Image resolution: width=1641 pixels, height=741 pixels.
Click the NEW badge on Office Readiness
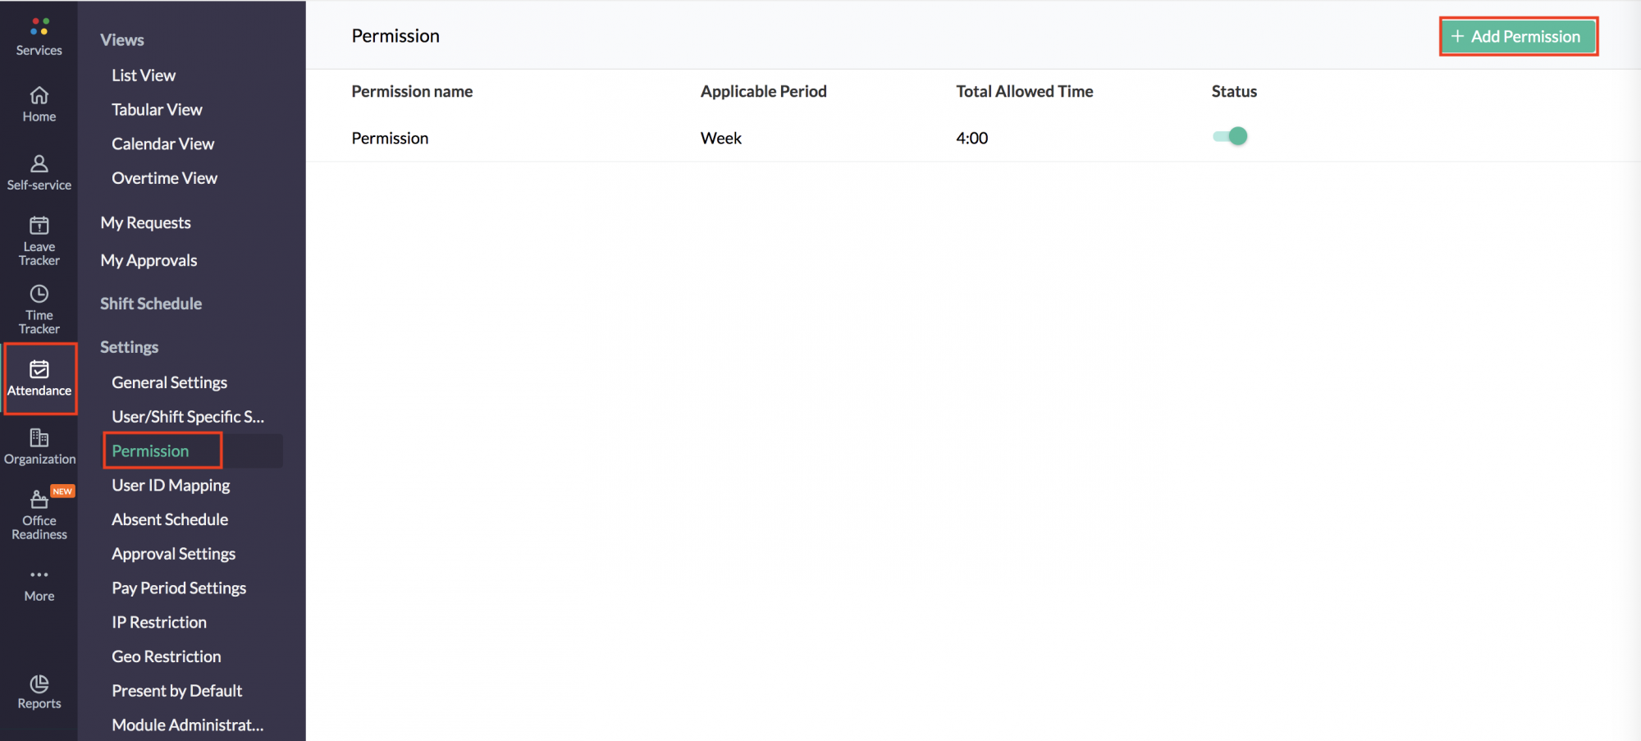(x=62, y=492)
